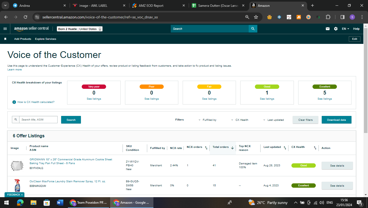See details for the GRIDMANN cookie sheet

point(337,165)
